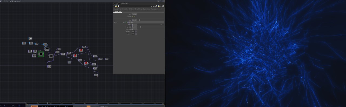346x107 pixels.
Task: Toggle the Inverse Y off switch
Action: click(136, 34)
